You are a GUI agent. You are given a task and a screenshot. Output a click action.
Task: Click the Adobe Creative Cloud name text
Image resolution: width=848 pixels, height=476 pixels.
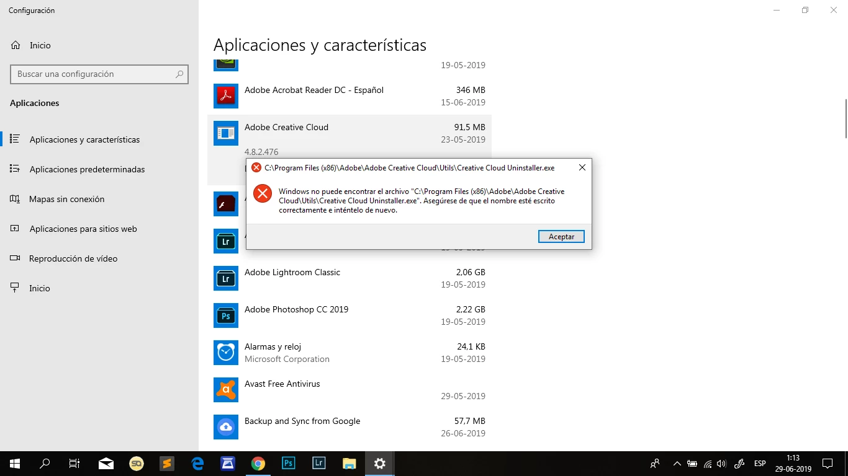286,127
